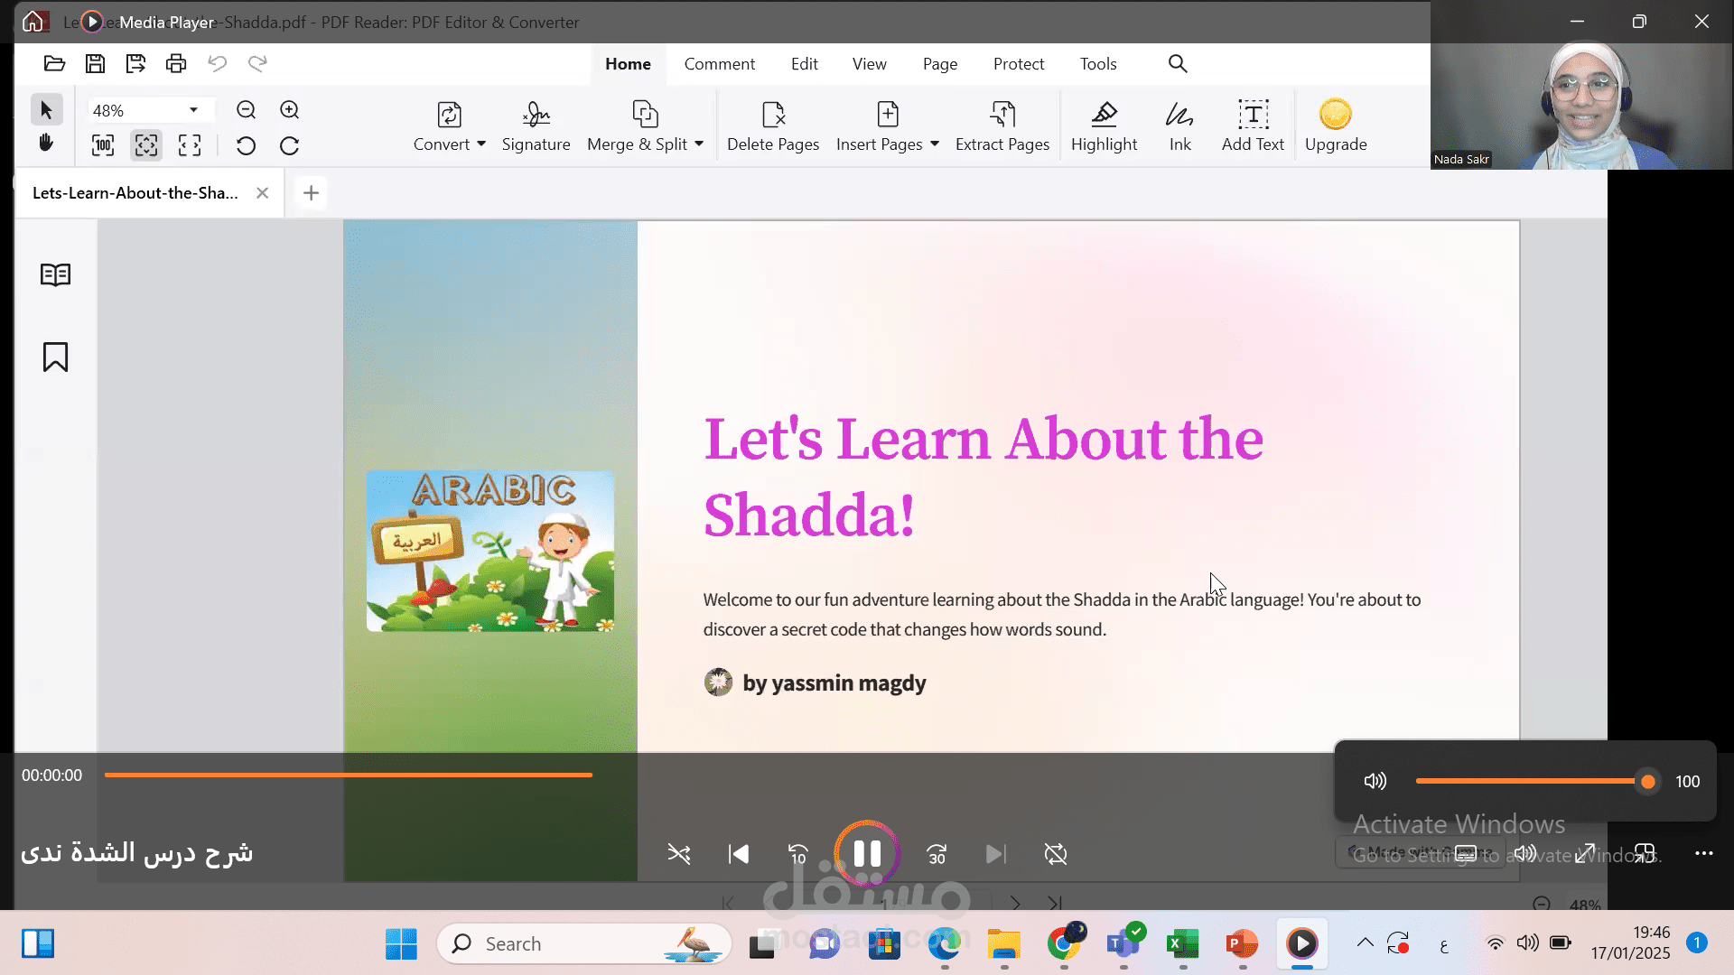This screenshot has height=975, width=1734.
Task: Click Delete Pages icon
Action: tap(773, 115)
